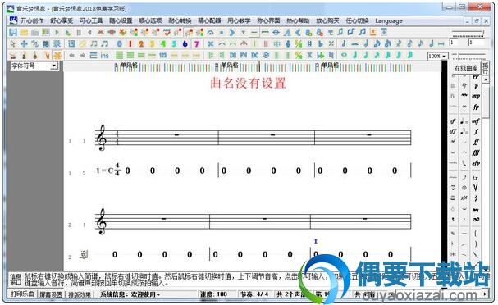Viewport: 498px width, 305px height.
Task: Click the 打印乐曲 button
Action: click(x=22, y=294)
